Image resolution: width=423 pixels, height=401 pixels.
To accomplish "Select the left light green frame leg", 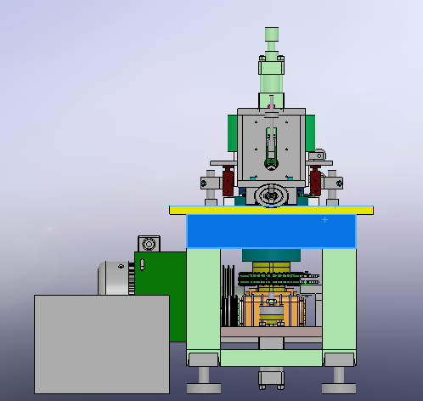I will click(x=203, y=300).
